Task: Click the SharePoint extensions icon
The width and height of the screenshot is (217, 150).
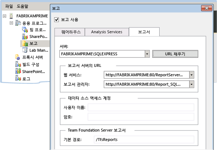Action: pyautogui.click(x=18, y=71)
